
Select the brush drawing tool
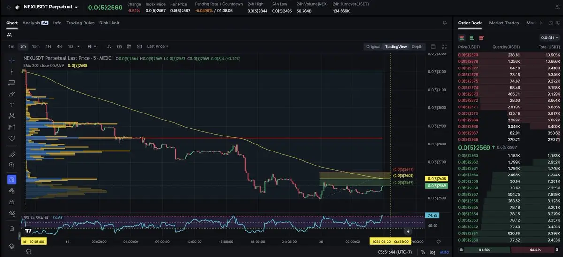[x=12, y=94]
